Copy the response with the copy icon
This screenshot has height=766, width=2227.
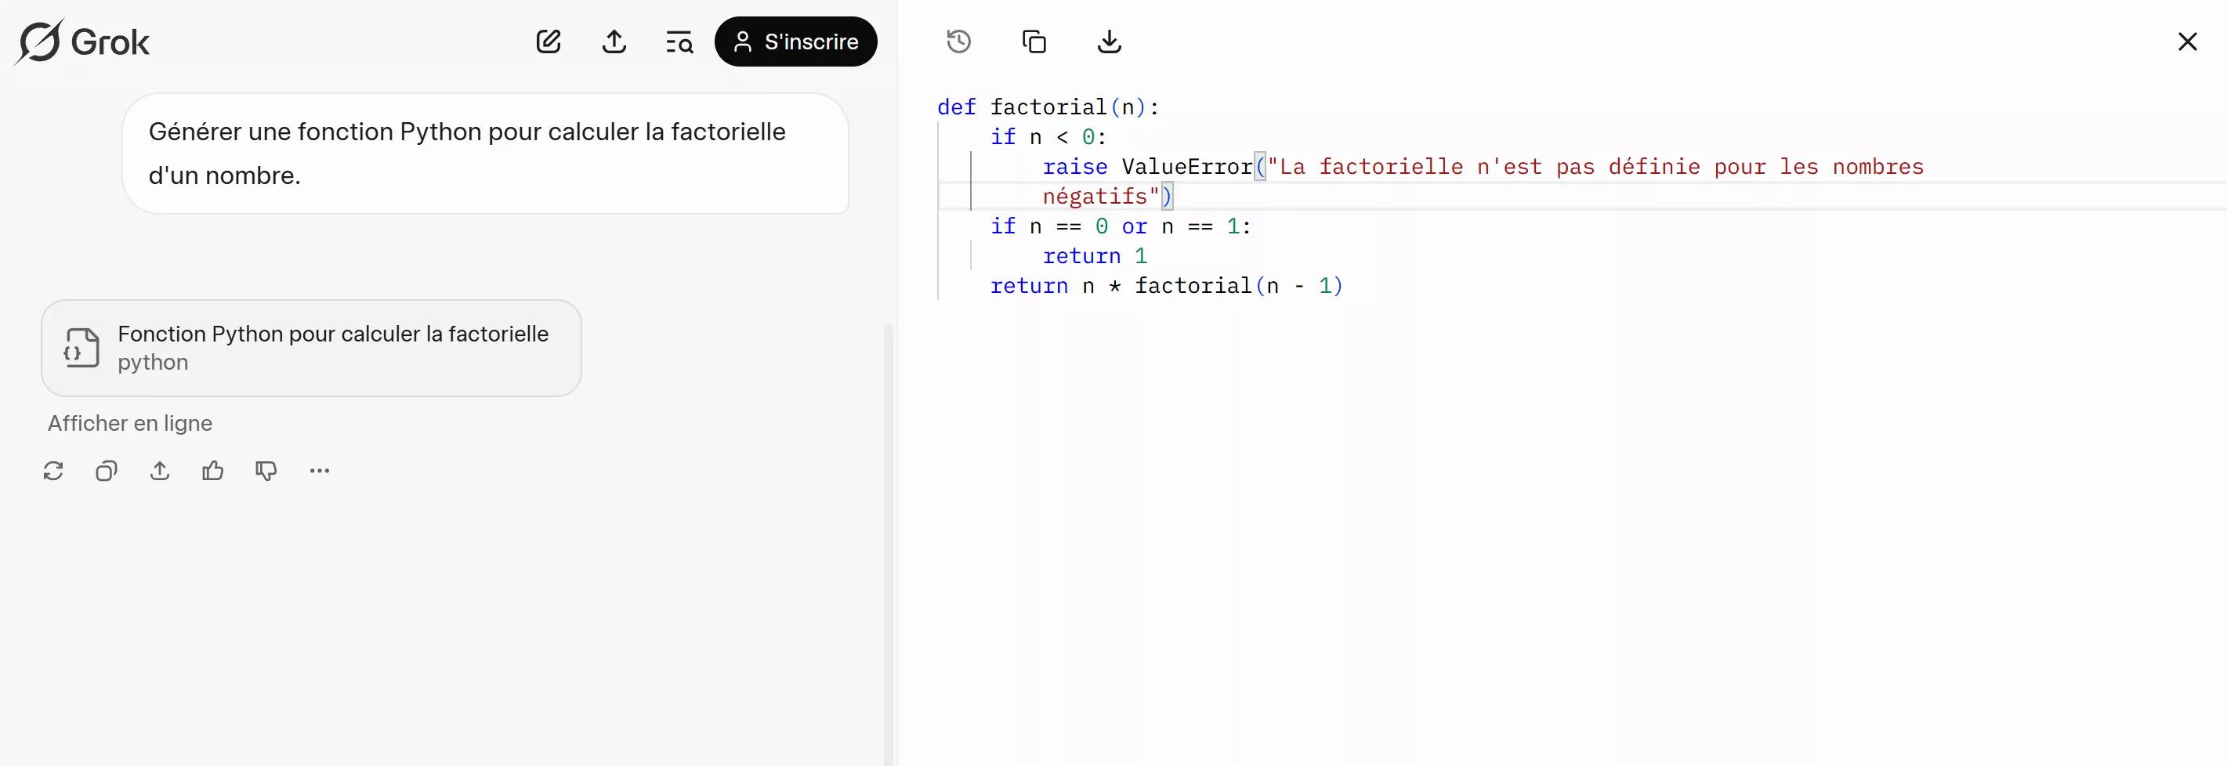point(107,470)
